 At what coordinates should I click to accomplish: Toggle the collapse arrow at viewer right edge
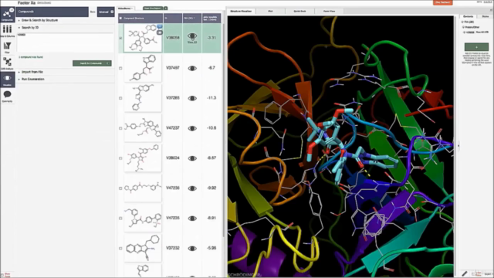pyautogui.click(x=458, y=146)
